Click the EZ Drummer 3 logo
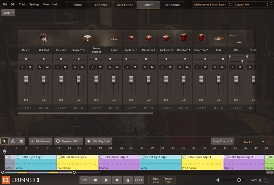 [x=21, y=180]
